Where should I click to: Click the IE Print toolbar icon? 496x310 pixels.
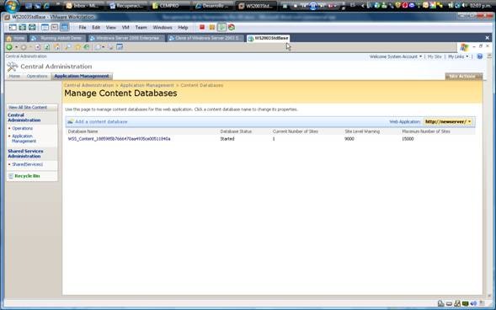click(x=110, y=47)
